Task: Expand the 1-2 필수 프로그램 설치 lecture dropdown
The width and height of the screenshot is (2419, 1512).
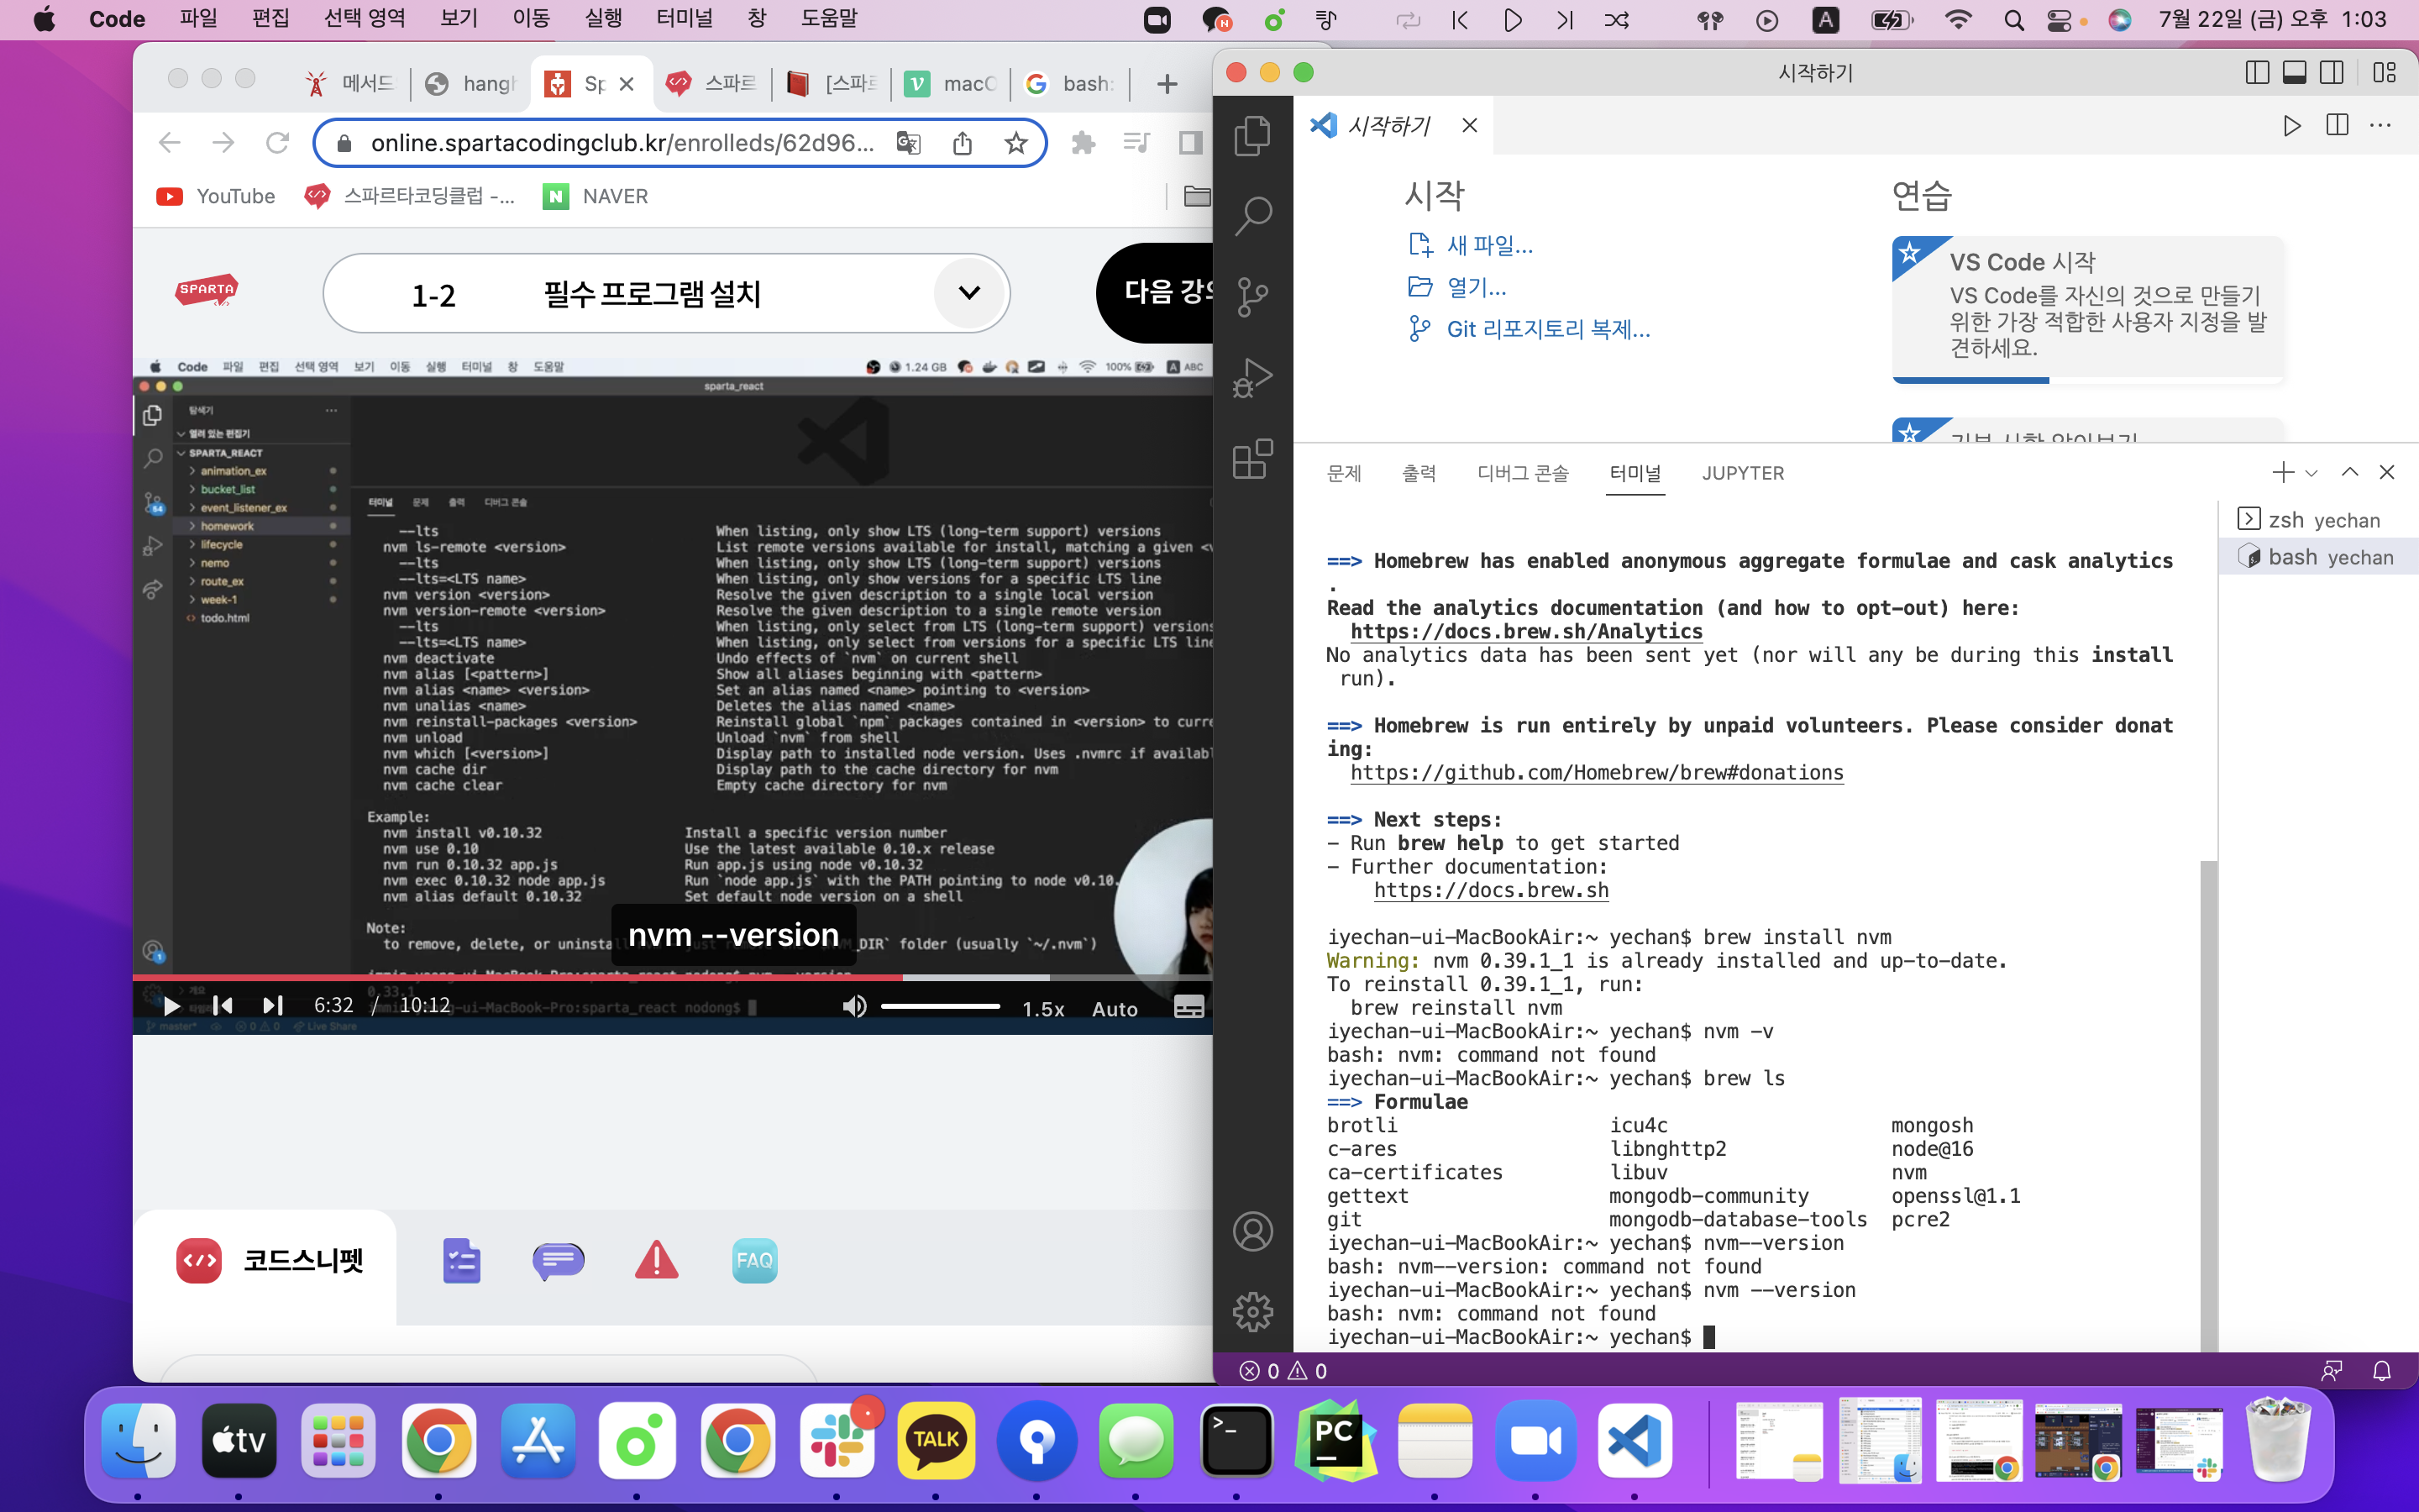Action: coord(968,293)
